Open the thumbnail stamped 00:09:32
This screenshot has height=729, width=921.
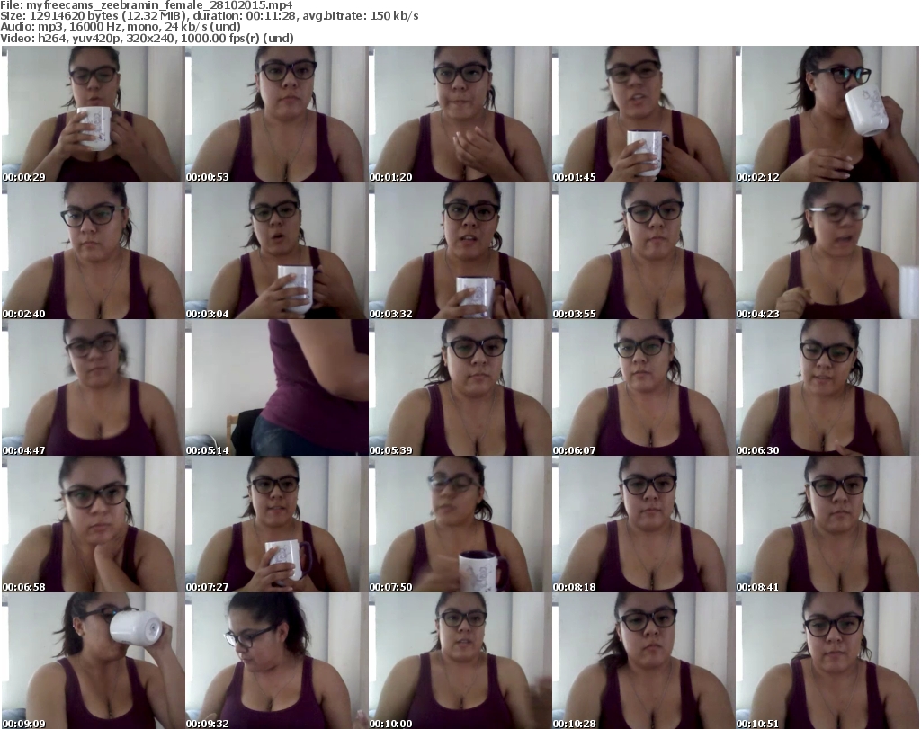(x=277, y=661)
